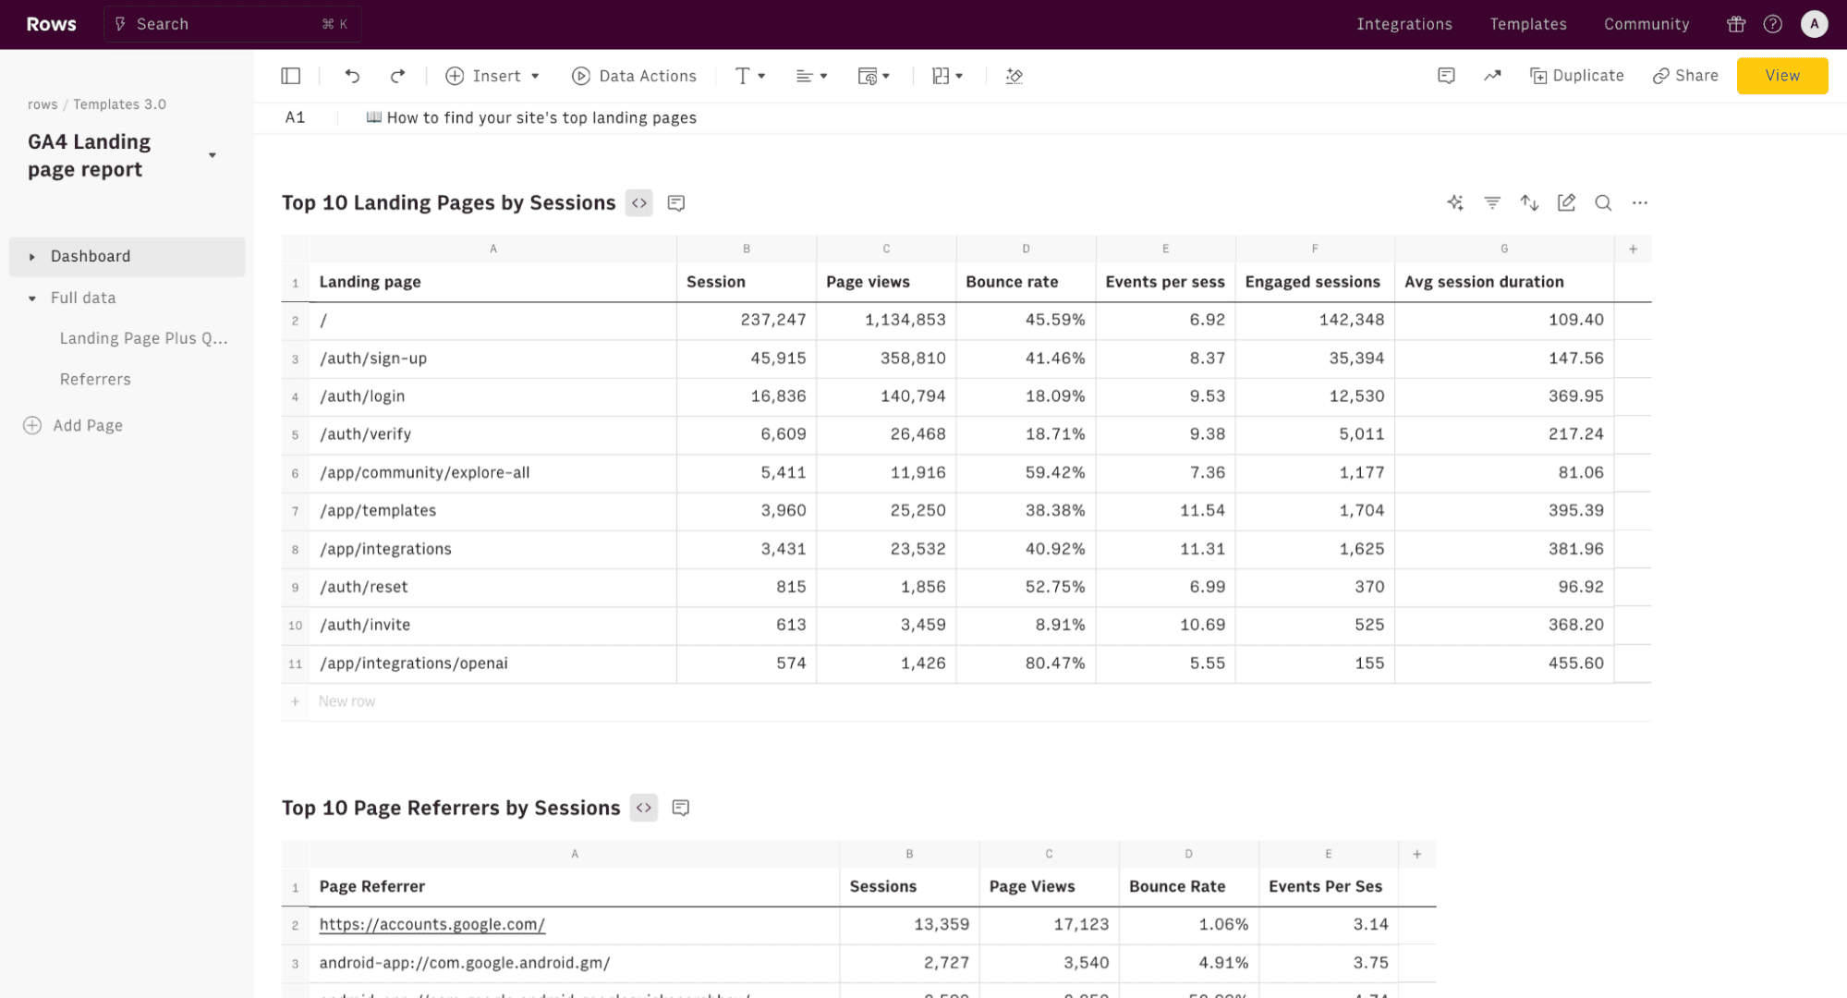The image size is (1847, 998).
Task: Open Data Actions menu
Action: click(634, 76)
